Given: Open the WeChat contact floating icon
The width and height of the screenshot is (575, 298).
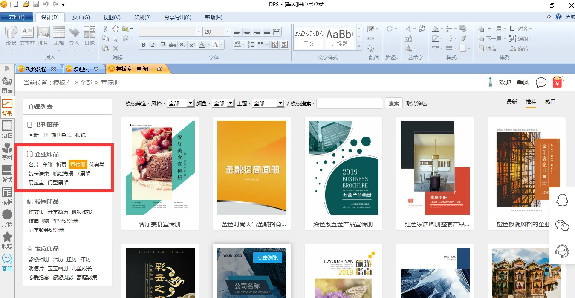Looking at the screenshot, I should tap(562, 225).
